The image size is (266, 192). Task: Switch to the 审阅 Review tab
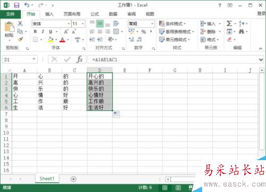(131, 14)
